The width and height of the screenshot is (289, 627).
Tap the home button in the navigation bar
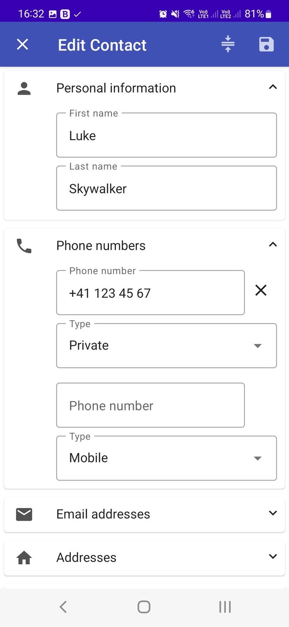tap(144, 606)
